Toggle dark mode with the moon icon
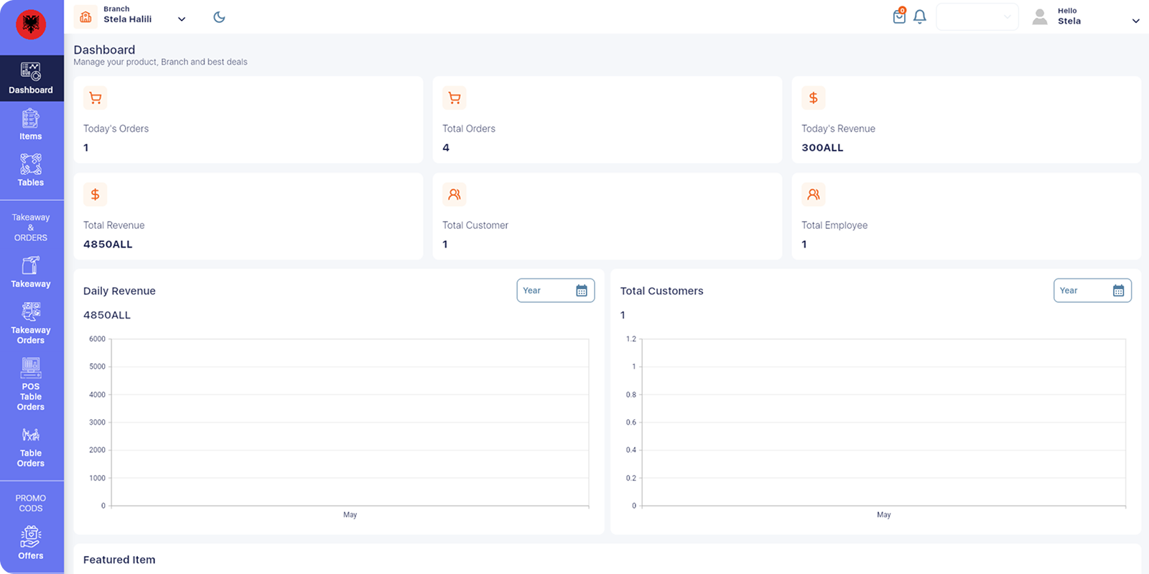Viewport: 1149px width, 574px height. click(x=219, y=17)
